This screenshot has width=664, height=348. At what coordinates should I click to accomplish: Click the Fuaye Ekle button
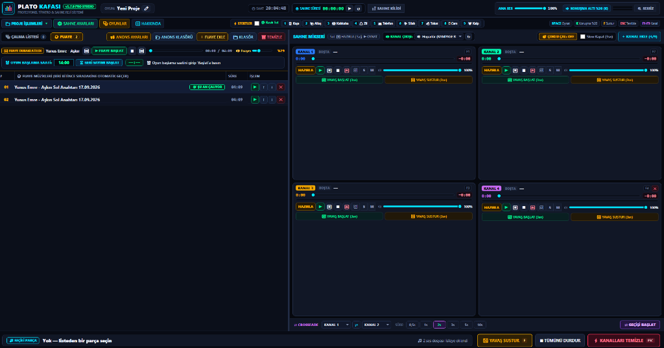click(213, 37)
